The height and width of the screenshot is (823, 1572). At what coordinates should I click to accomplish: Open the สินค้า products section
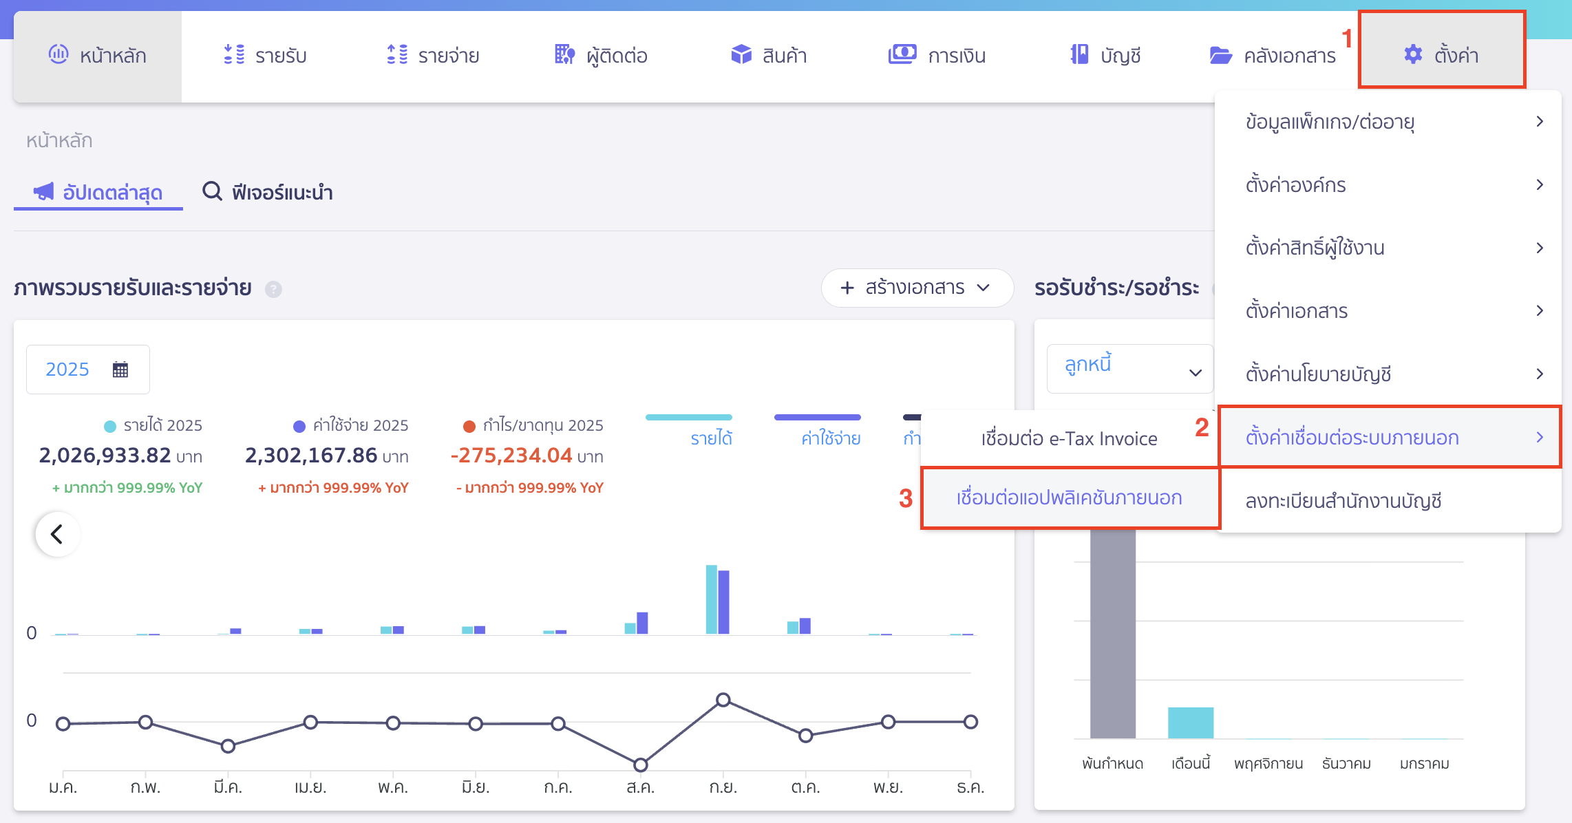pyautogui.click(x=768, y=55)
